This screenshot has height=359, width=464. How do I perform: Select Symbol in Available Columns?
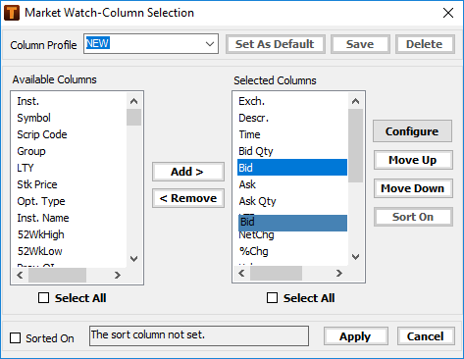pyautogui.click(x=34, y=118)
